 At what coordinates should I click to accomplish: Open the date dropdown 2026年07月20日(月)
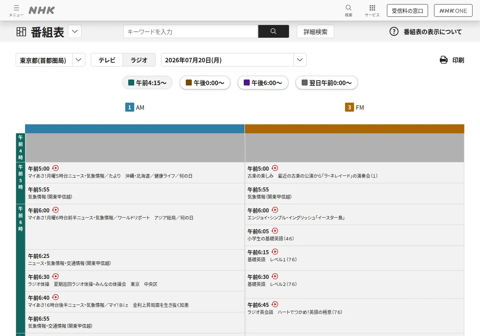pos(234,60)
